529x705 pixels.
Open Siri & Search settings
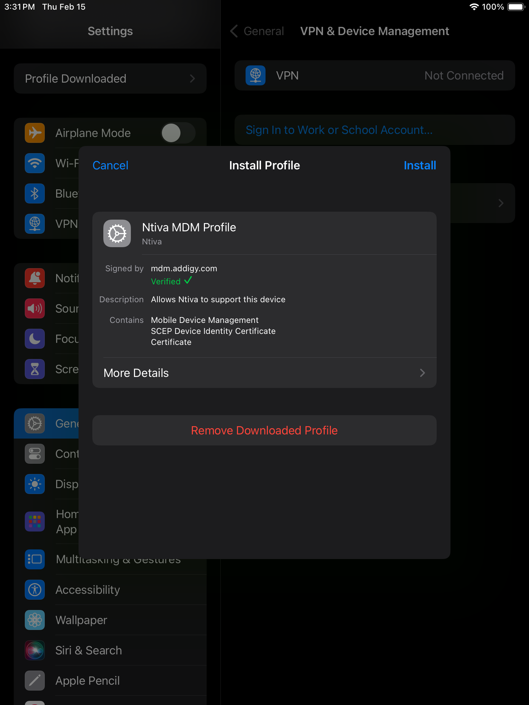click(110, 650)
